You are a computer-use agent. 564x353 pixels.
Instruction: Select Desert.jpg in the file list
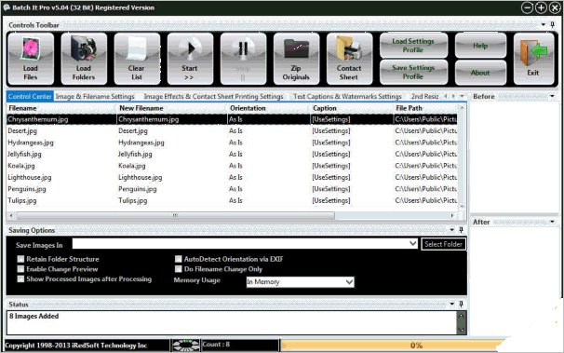pyautogui.click(x=232, y=130)
